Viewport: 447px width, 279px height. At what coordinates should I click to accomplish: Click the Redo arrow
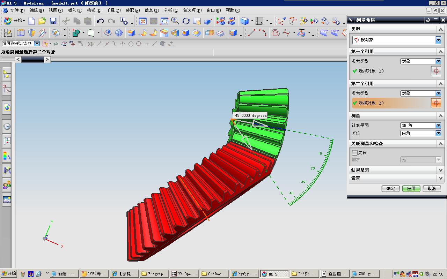click(x=111, y=21)
